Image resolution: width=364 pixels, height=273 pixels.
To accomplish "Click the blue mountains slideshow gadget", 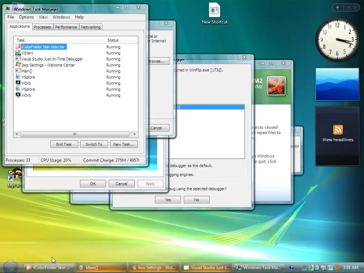I will [337, 84].
